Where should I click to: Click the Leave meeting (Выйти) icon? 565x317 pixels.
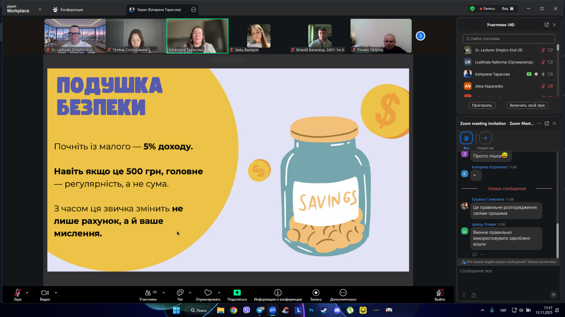tap(440, 293)
